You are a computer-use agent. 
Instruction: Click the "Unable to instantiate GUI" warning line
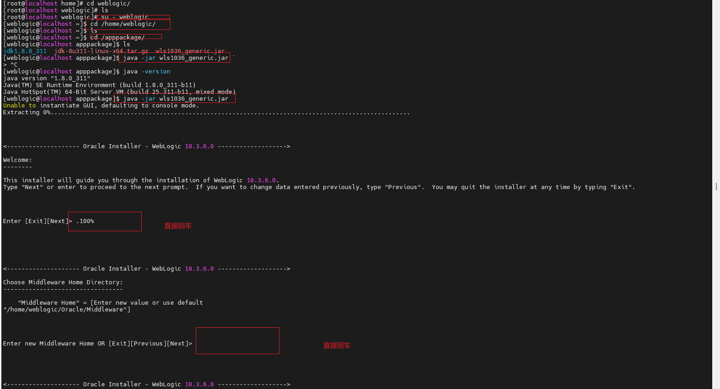[x=101, y=106]
